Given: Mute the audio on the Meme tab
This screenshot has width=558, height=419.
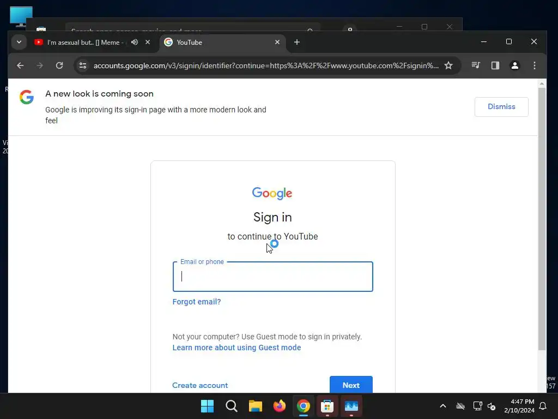Looking at the screenshot, I should click(135, 42).
